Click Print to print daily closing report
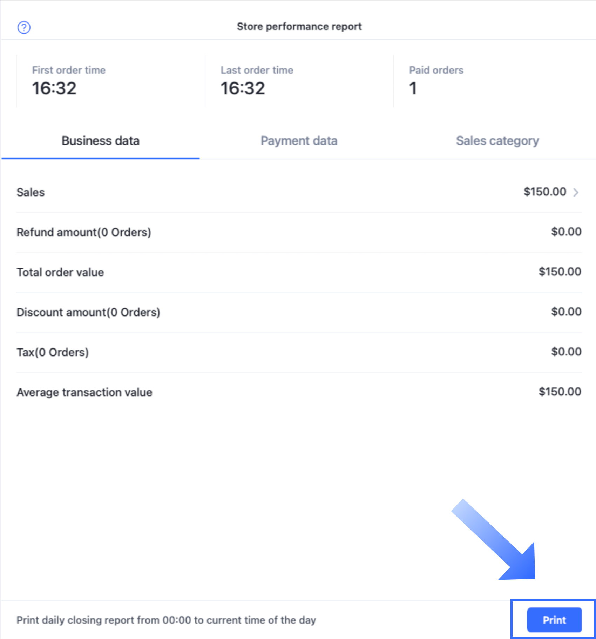The image size is (596, 639). point(554,620)
